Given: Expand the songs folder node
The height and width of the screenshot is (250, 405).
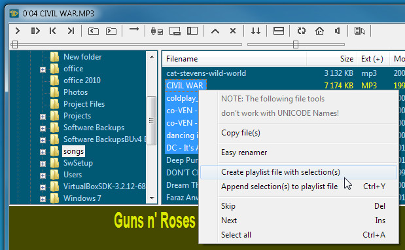Looking at the screenshot, I should coord(43,152).
